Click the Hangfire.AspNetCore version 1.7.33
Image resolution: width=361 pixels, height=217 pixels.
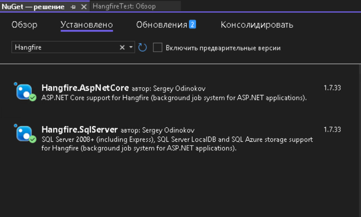pos(332,88)
